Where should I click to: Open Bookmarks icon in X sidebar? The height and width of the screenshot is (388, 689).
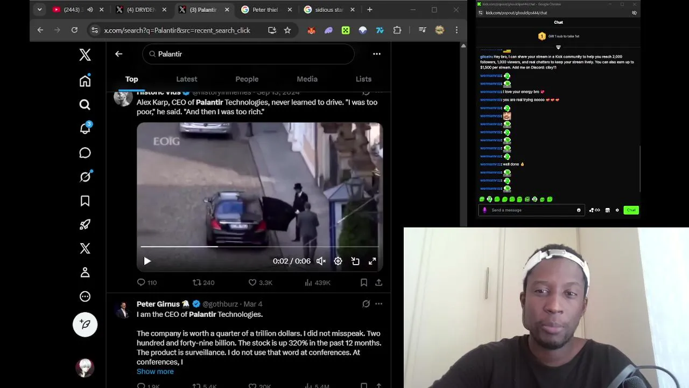point(85,201)
